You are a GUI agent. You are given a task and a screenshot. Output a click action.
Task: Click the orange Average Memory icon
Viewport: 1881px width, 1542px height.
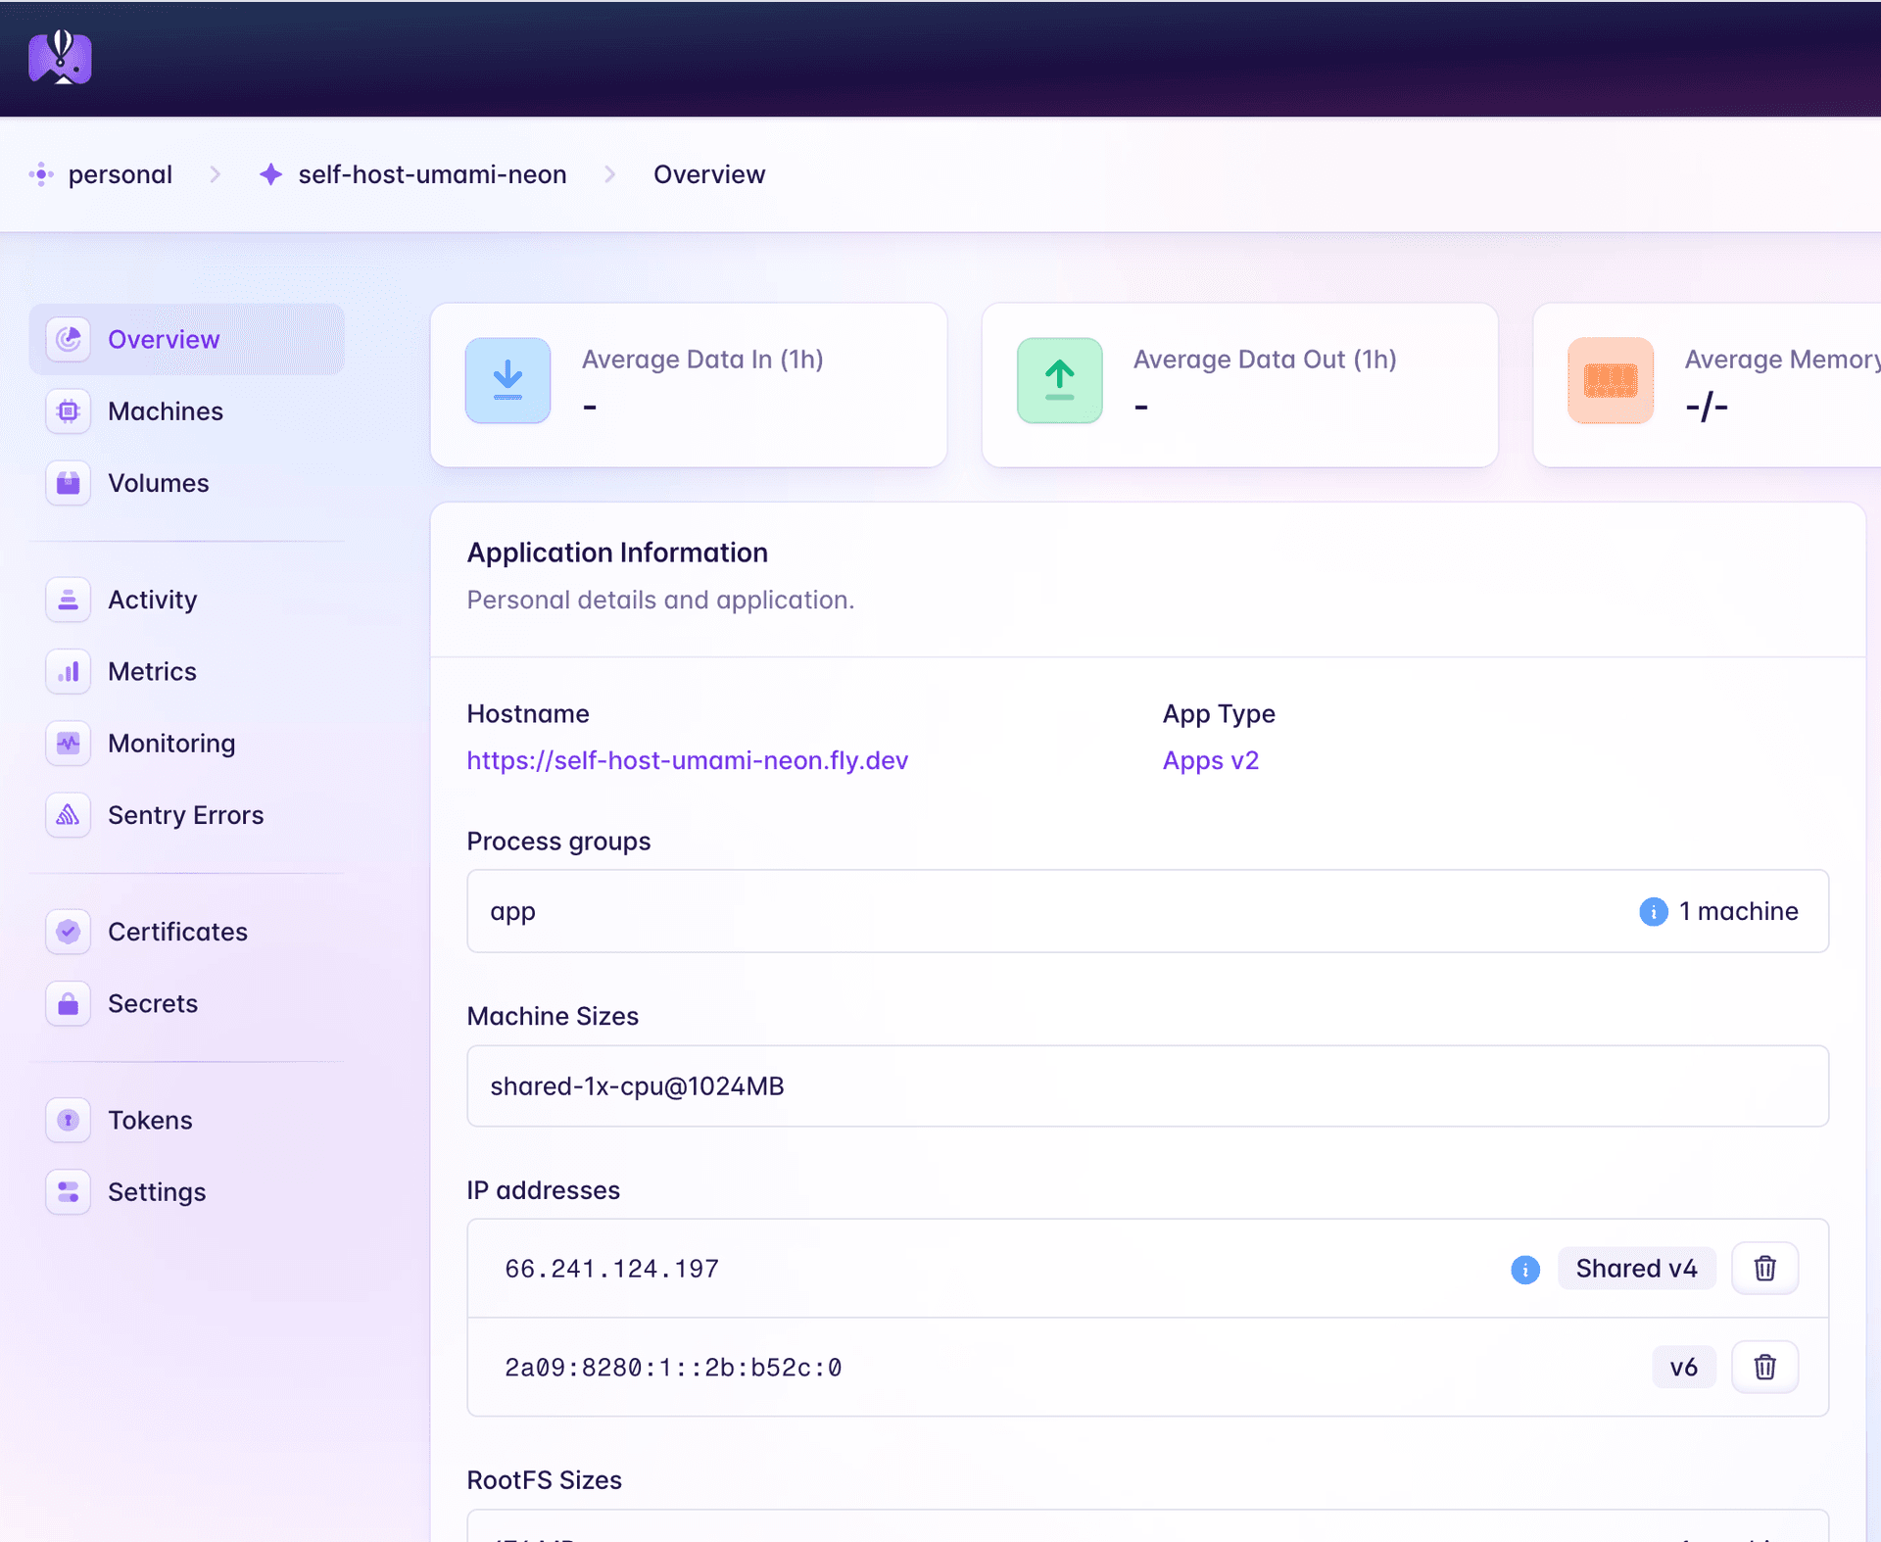1610,381
